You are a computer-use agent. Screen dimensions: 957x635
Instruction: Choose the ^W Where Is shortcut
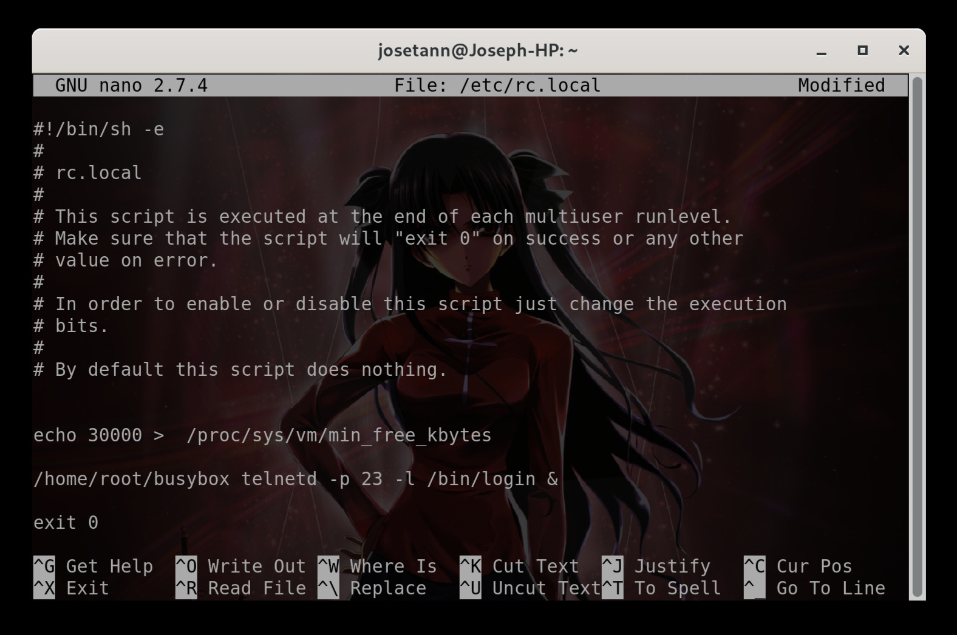pyautogui.click(x=377, y=566)
